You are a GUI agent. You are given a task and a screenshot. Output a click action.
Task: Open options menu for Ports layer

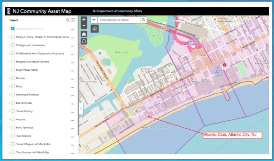72,87
